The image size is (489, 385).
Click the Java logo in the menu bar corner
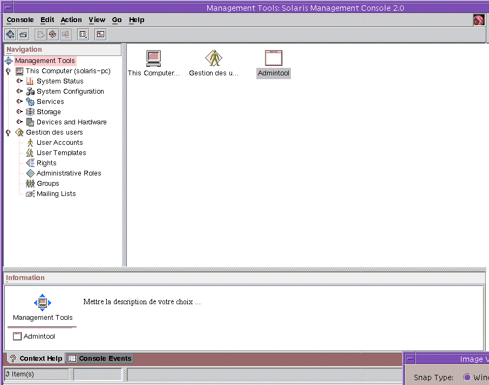[x=479, y=20]
